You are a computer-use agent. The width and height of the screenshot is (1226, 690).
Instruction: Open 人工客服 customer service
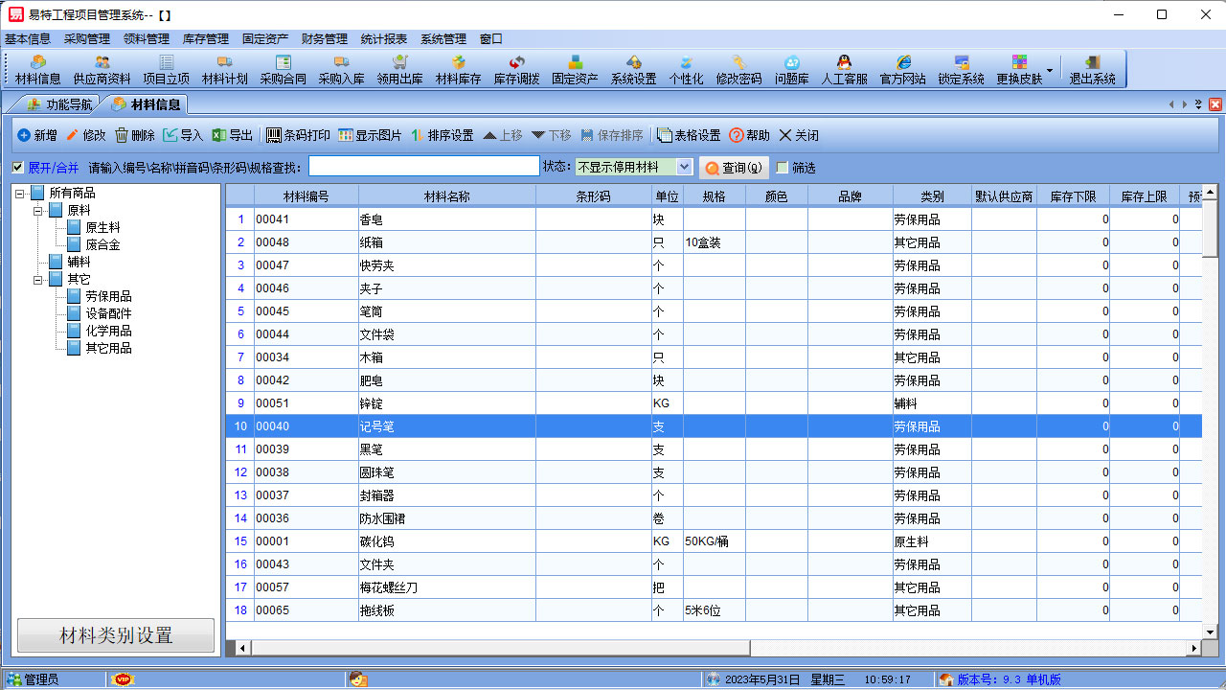point(844,68)
